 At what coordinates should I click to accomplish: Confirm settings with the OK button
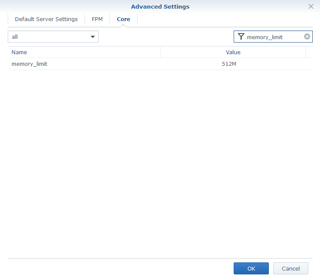click(251, 268)
